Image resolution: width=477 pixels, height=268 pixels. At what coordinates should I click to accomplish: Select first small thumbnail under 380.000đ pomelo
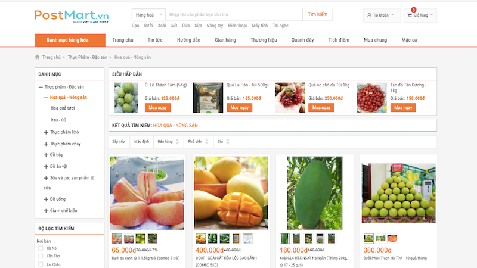pos(368,239)
